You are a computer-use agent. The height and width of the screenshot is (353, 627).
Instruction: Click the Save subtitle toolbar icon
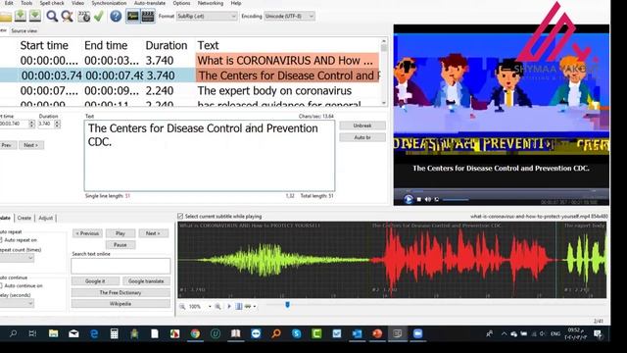20,16
